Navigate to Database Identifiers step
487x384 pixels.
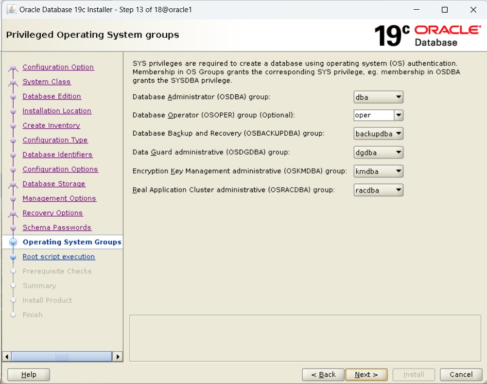[57, 155]
